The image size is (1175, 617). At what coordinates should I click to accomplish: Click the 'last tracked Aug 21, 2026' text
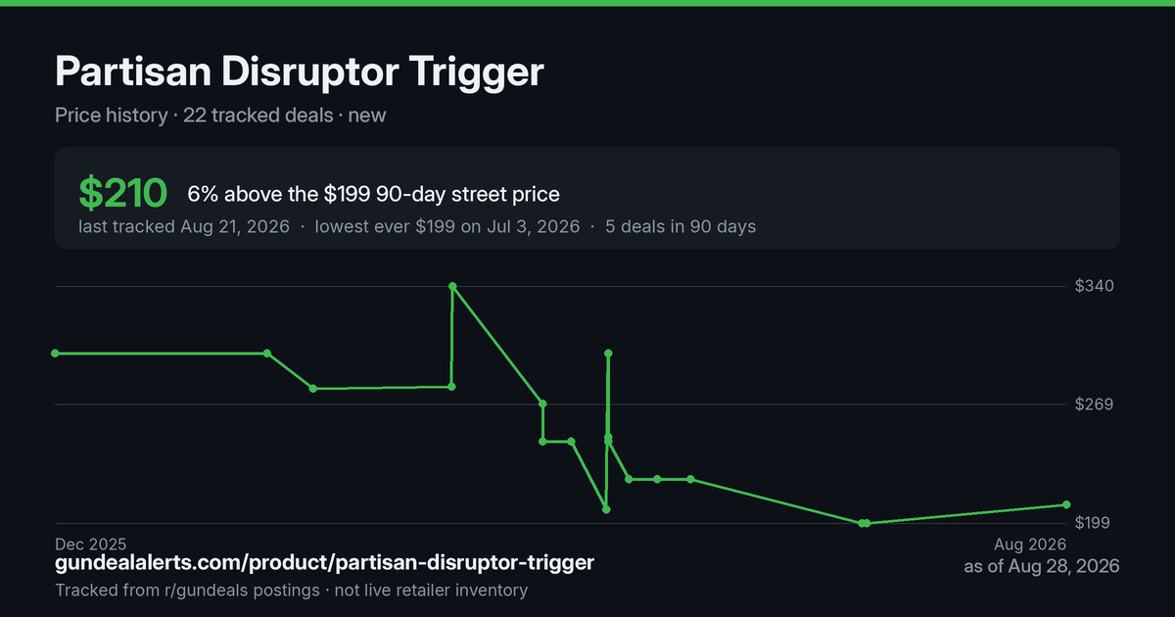(x=184, y=226)
